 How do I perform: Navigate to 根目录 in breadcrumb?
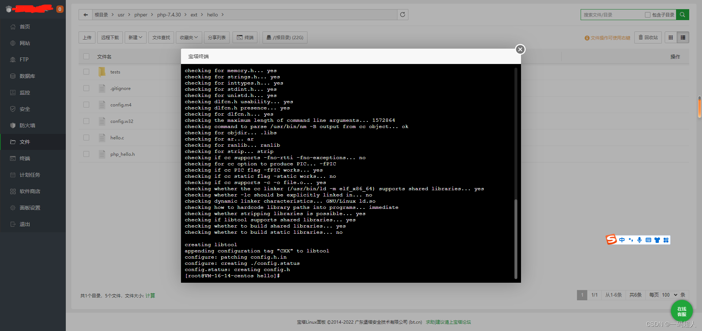(101, 15)
